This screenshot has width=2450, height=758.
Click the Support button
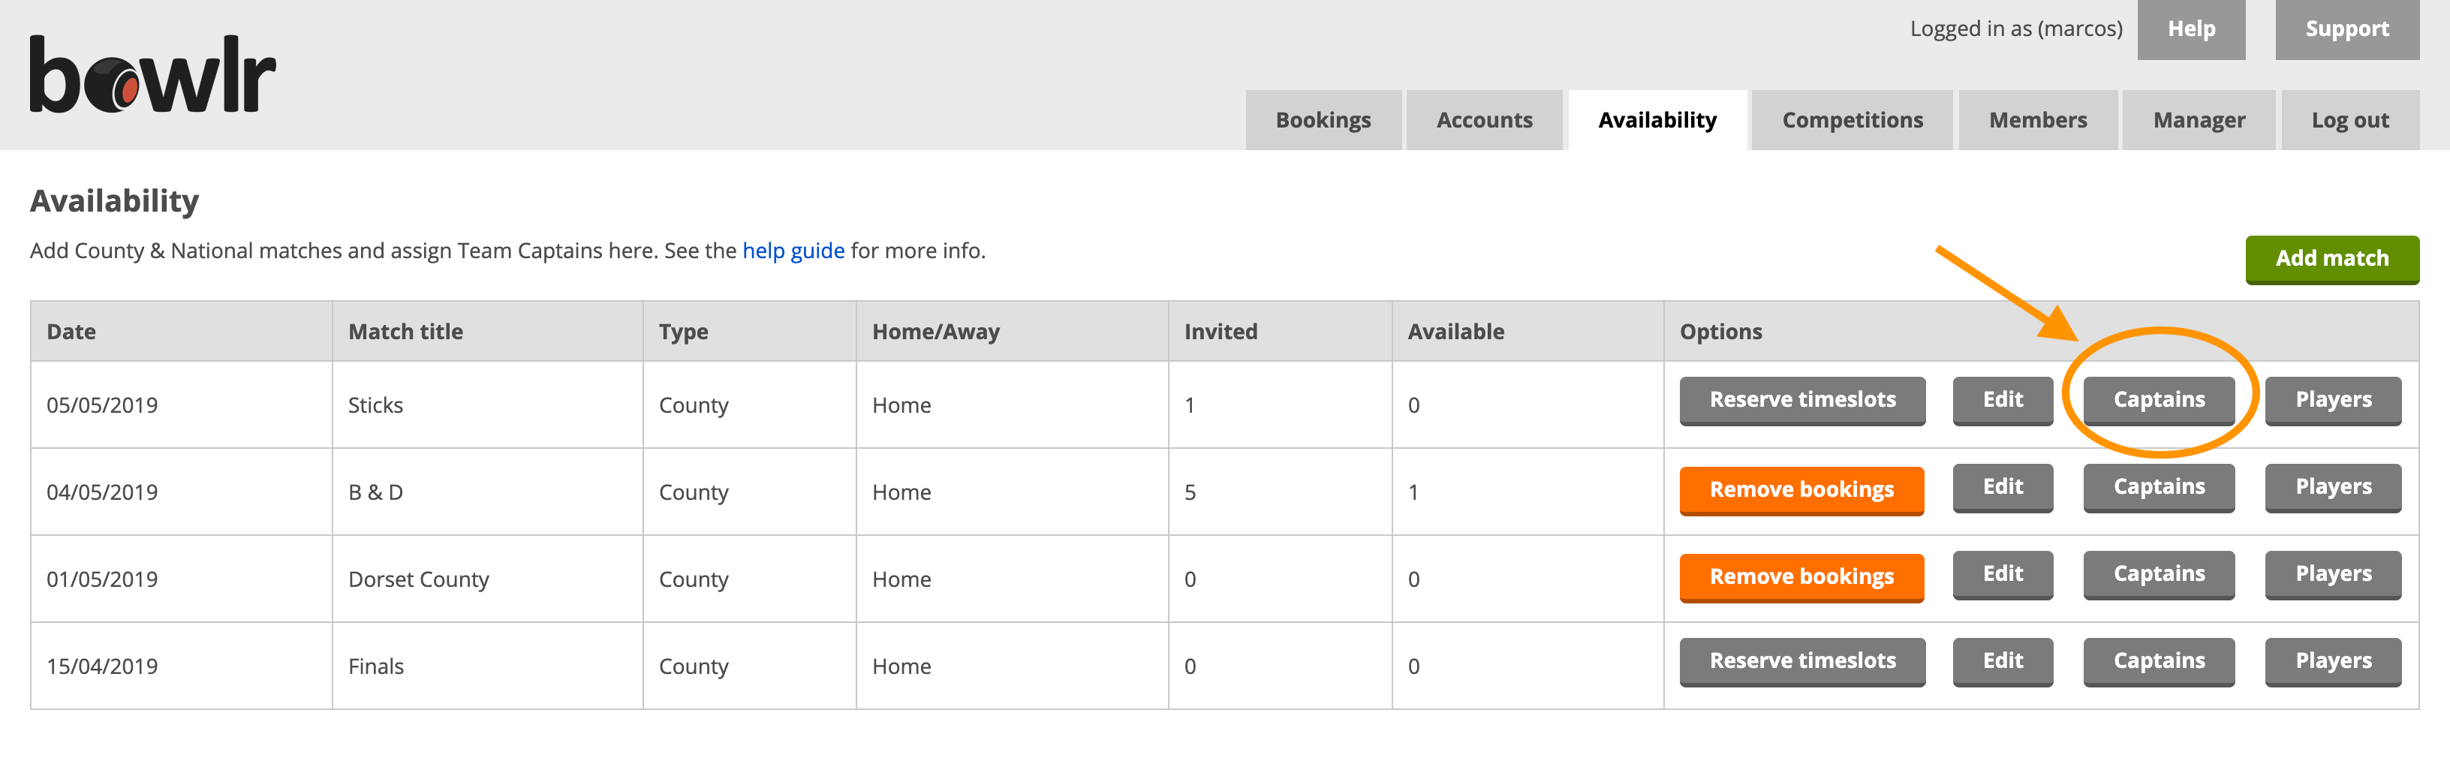point(2346,29)
